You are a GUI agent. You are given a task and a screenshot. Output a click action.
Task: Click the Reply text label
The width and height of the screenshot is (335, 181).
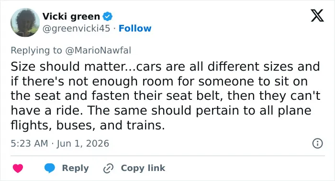76,168
